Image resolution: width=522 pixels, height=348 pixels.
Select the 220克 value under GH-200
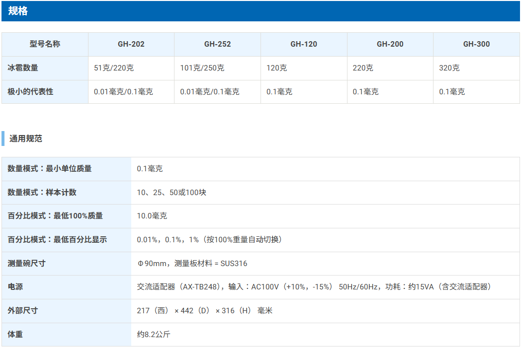[x=363, y=68]
